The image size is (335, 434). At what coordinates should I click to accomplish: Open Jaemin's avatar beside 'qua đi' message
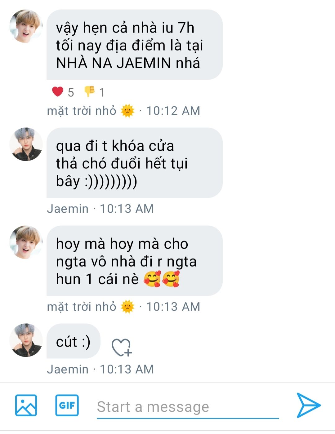pyautogui.click(x=26, y=144)
